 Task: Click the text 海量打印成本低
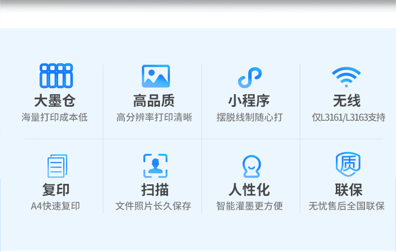(55, 117)
